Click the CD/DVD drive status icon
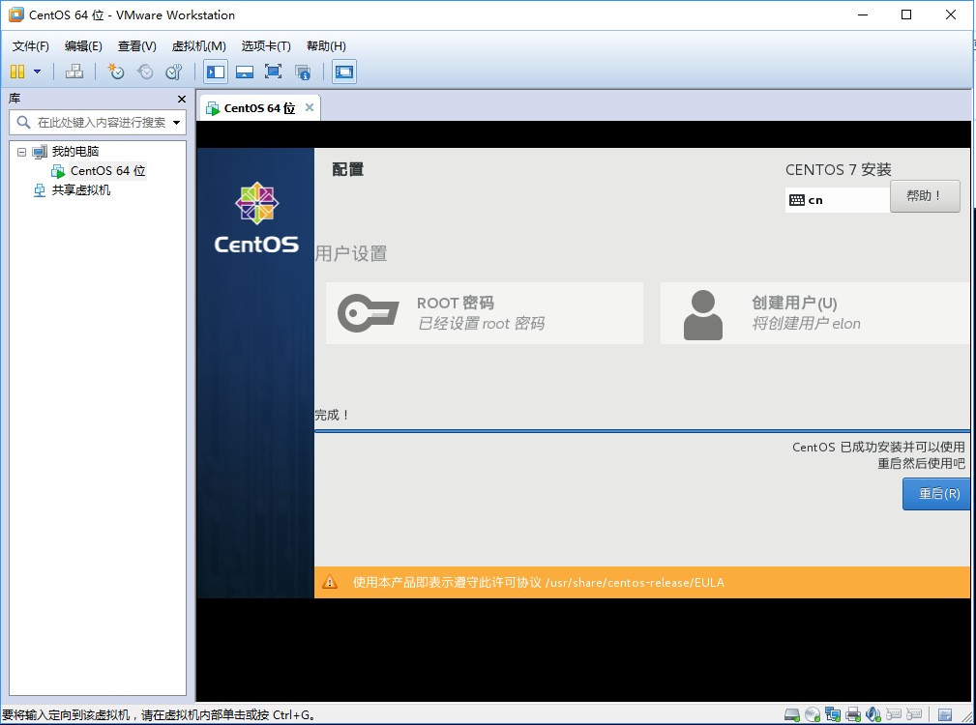976x725 pixels. coord(813,715)
